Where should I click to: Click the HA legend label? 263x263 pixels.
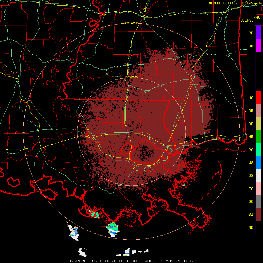coord(251,98)
